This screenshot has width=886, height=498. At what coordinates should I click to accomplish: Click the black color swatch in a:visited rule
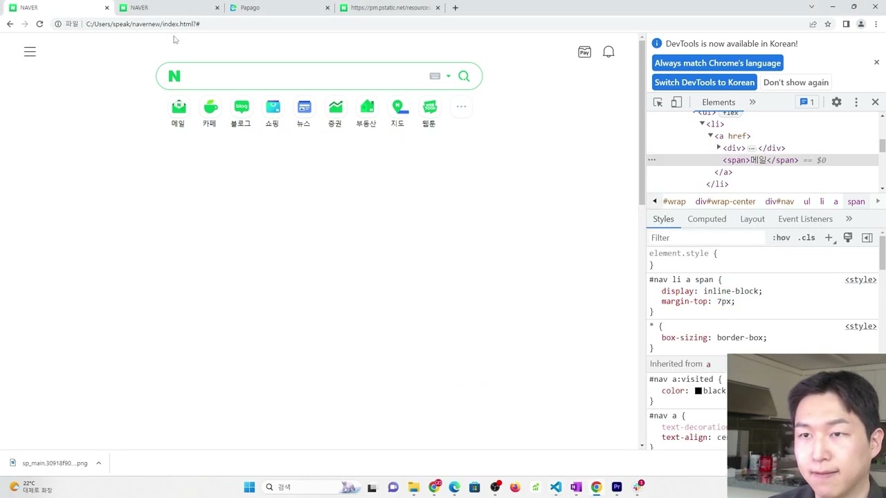pyautogui.click(x=698, y=391)
